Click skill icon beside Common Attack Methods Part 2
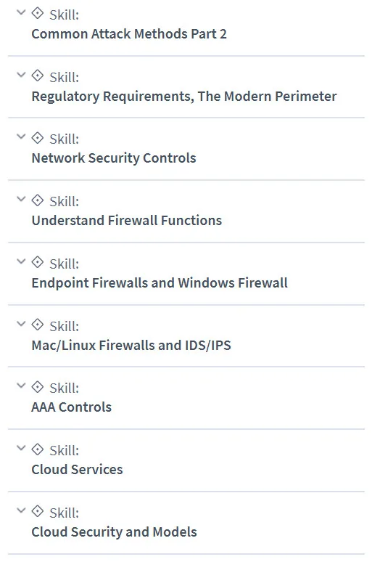Viewport: 372px width, 562px height. 37,14
